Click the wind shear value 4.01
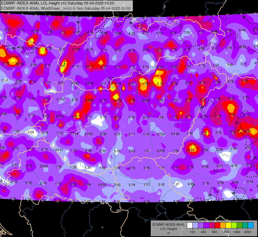Viewport: 258px width, 237px height. point(103,83)
